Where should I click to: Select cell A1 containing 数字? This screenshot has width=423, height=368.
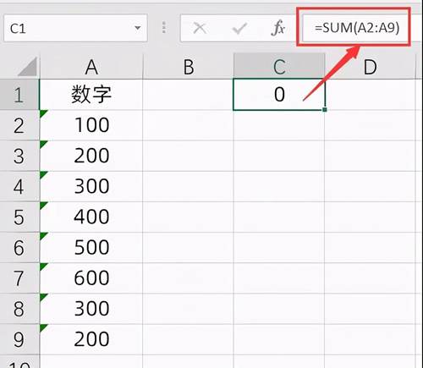pos(91,95)
